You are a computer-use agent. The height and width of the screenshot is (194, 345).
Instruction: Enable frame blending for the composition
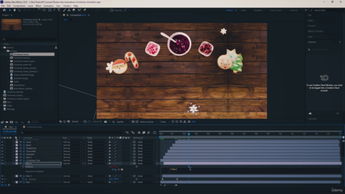144,133
